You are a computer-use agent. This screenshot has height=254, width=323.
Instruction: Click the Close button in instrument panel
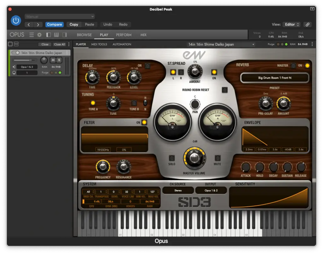[x=45, y=44]
